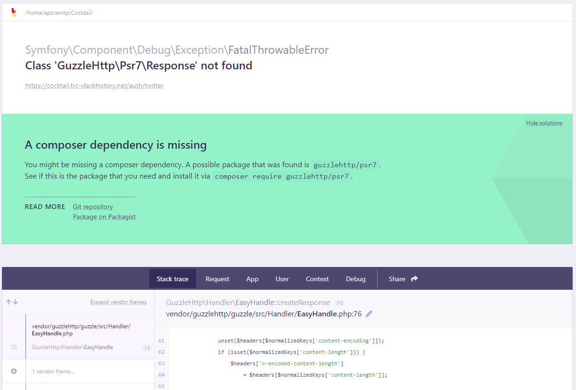Show the Context tab
Image resolution: width=576 pixels, height=390 pixels.
coord(317,279)
